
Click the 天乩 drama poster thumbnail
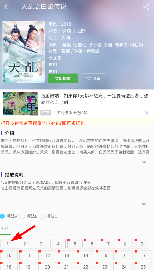(24, 52)
